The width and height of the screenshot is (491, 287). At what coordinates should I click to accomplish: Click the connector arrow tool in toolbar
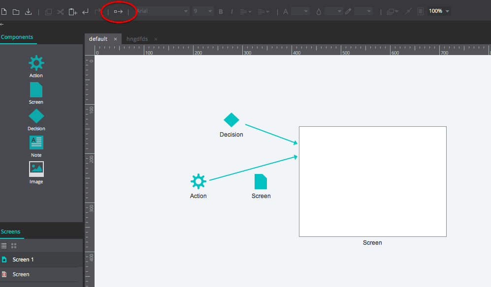pyautogui.click(x=118, y=11)
